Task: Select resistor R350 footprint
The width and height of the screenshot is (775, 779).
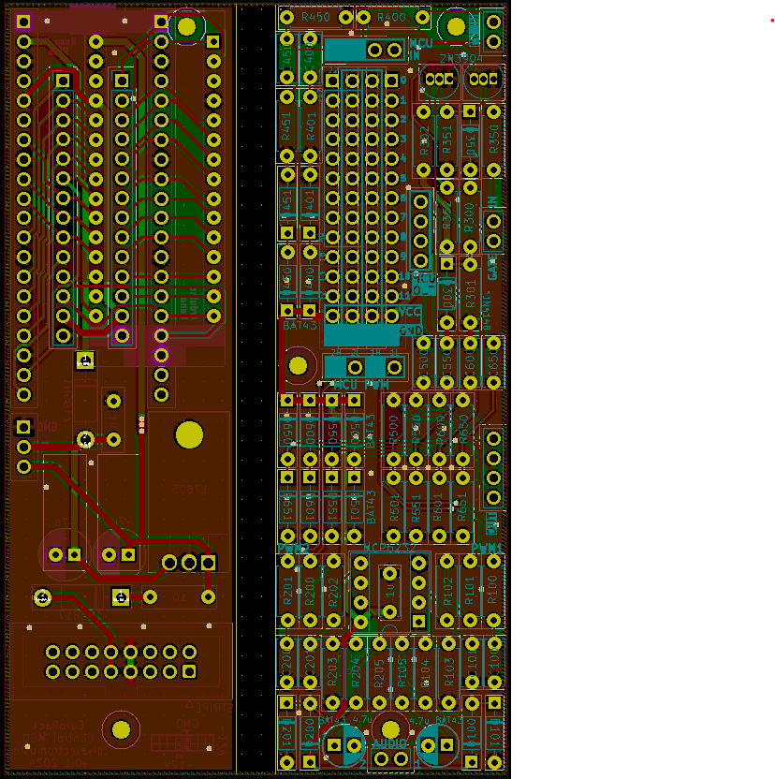Action: 493,140
